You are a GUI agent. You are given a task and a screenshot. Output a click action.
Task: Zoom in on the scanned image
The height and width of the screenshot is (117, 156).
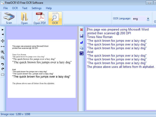(x=3, y=52)
